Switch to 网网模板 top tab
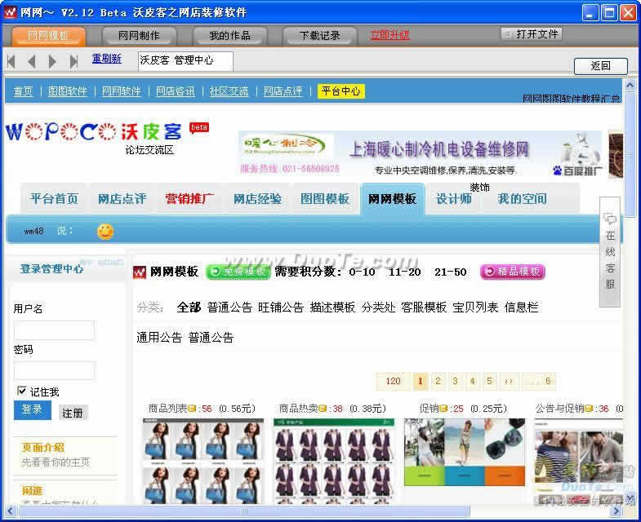 click(49, 36)
